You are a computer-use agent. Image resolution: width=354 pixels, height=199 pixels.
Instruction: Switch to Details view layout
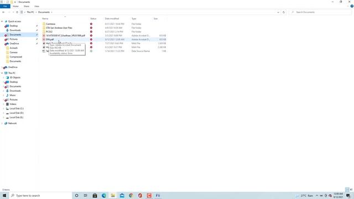pyautogui.click(x=347, y=190)
